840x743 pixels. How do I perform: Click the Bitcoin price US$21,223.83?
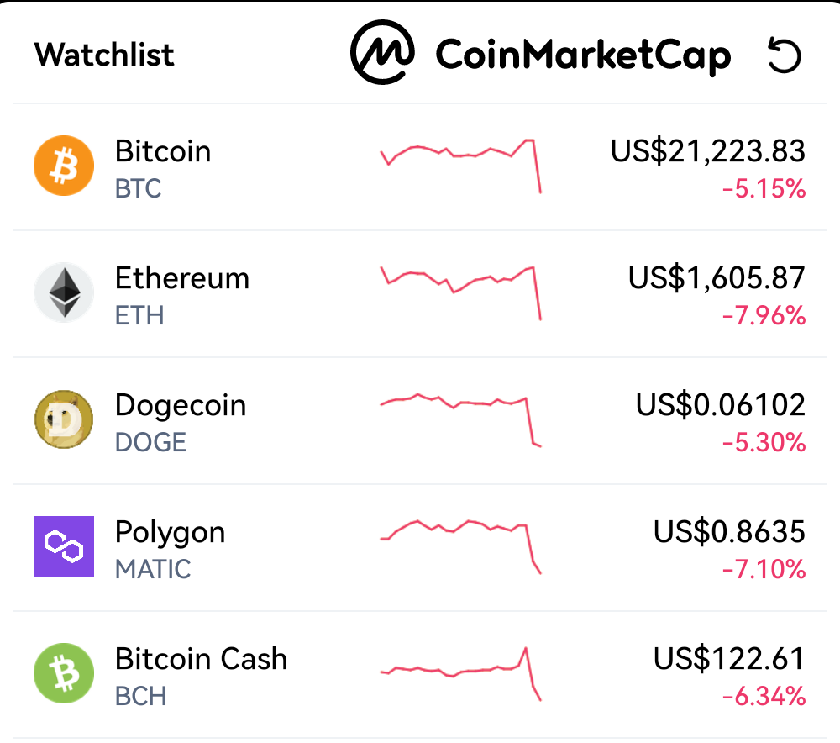[x=707, y=151]
